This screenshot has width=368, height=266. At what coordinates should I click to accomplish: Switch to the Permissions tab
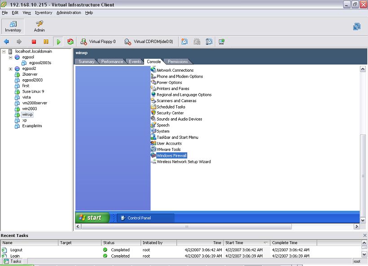click(178, 62)
